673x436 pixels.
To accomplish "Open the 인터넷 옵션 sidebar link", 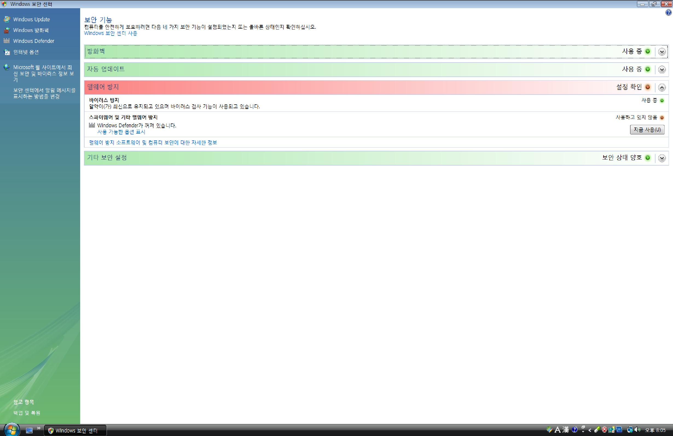I will pos(26,52).
